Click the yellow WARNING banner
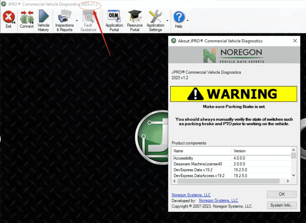Image resolution: width=306 pixels, height=223 pixels. pos(234,94)
